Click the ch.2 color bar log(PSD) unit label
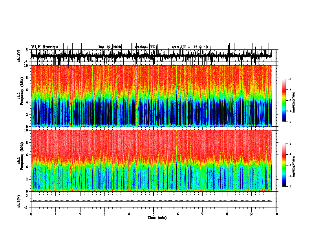 294,167
